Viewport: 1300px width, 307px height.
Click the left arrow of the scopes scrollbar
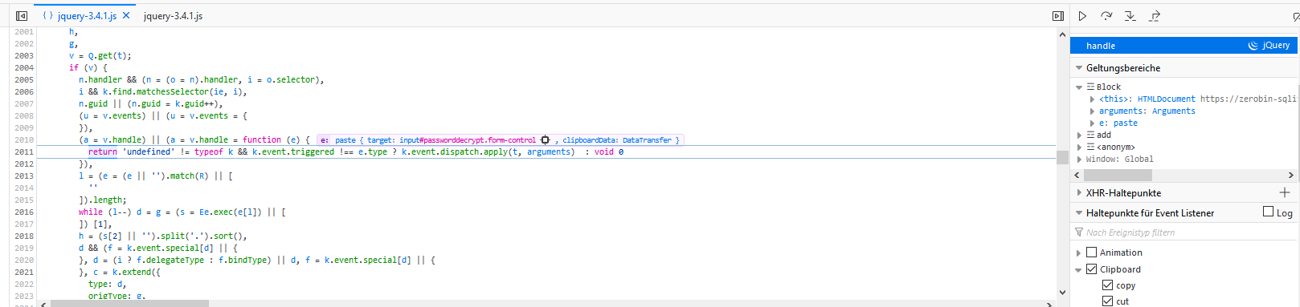coord(1077,175)
